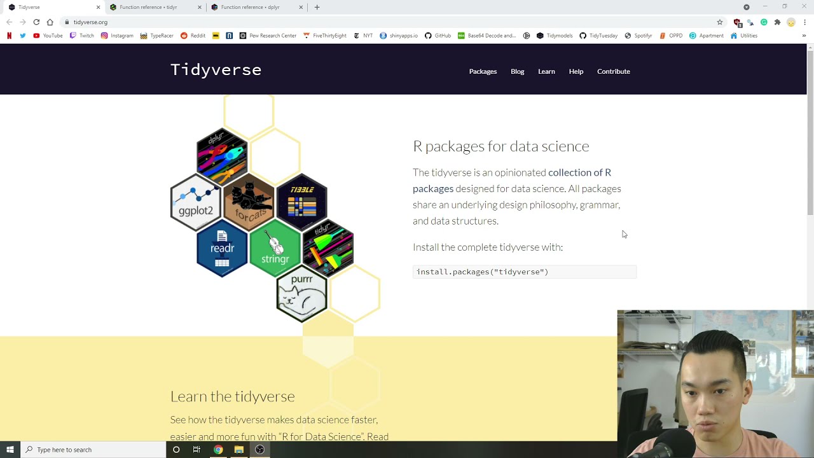Open Chrome from the taskbar

pyautogui.click(x=218, y=450)
